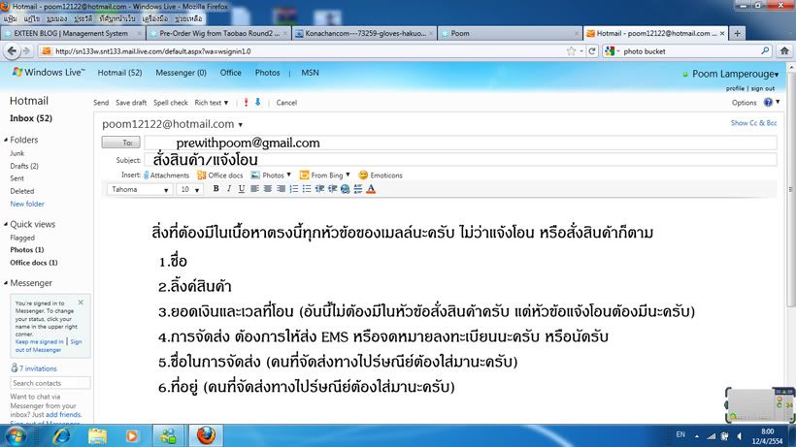Click Send to send the email
The height and width of the screenshot is (447, 796).
pos(101,103)
